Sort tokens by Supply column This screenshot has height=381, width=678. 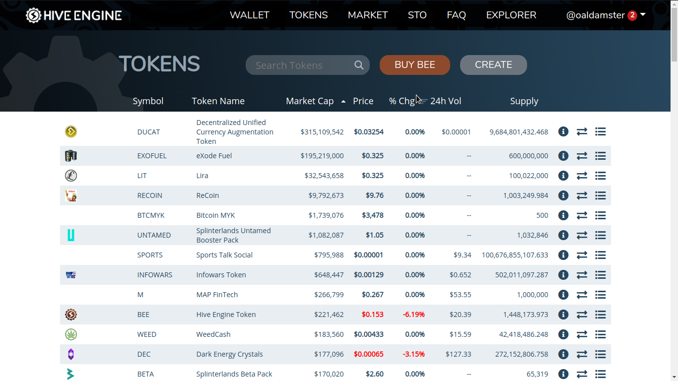[524, 101]
